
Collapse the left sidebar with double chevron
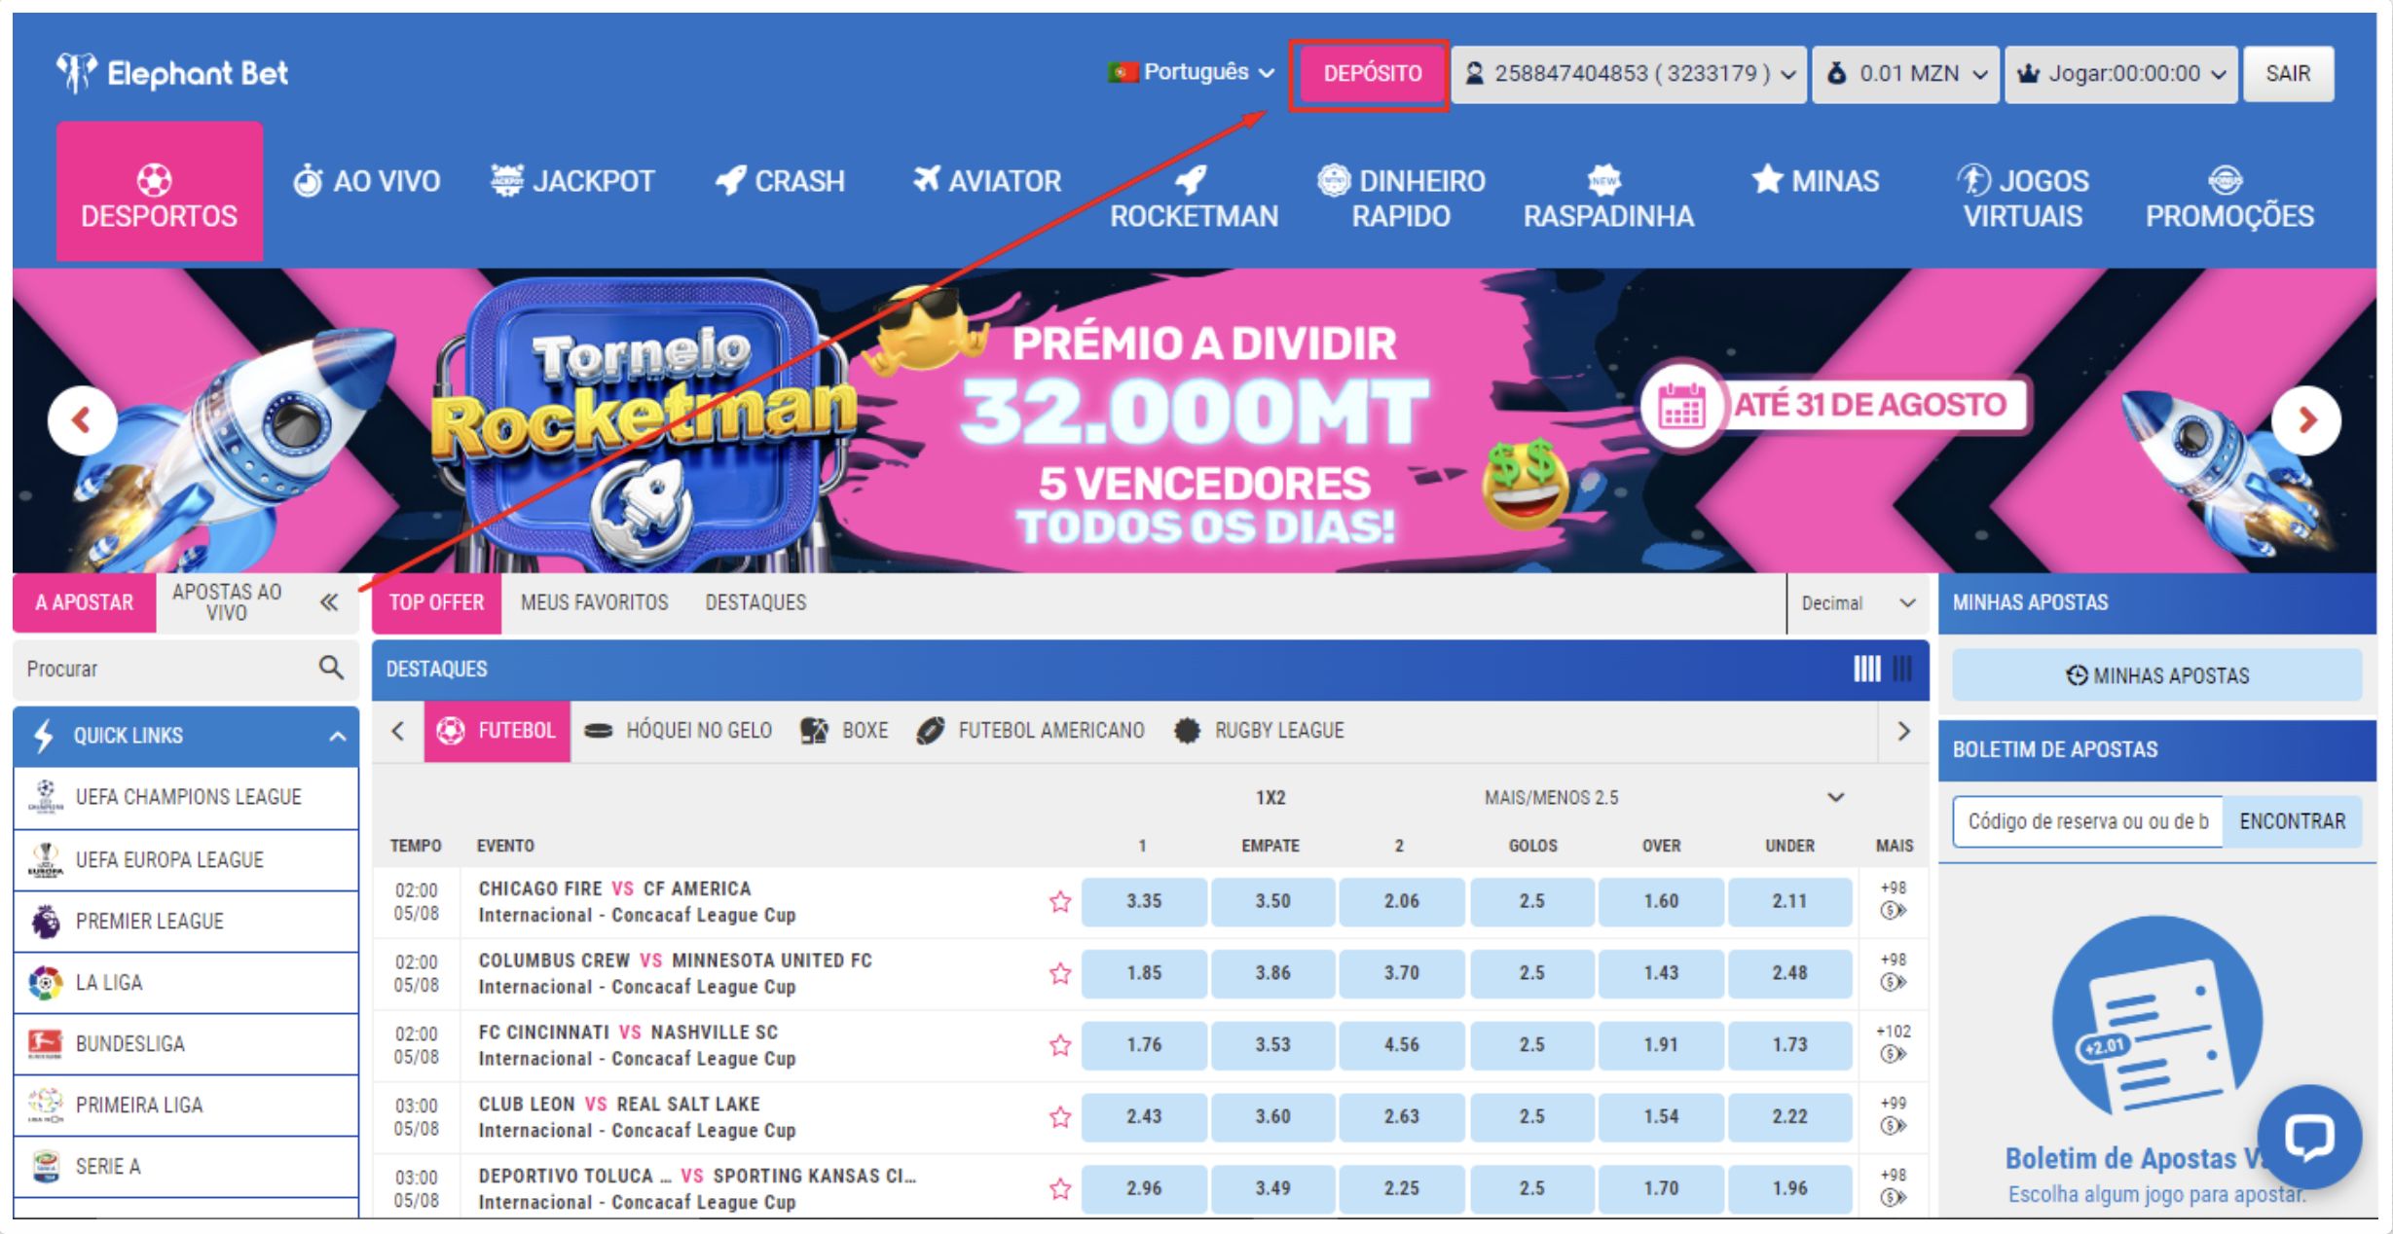pos(329,603)
